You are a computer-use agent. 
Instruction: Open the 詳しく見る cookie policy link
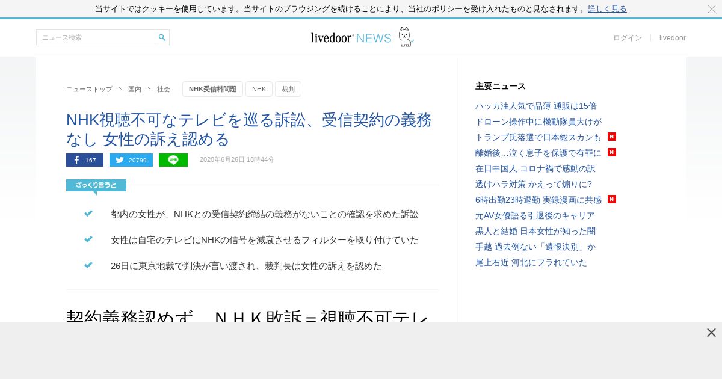tap(607, 9)
